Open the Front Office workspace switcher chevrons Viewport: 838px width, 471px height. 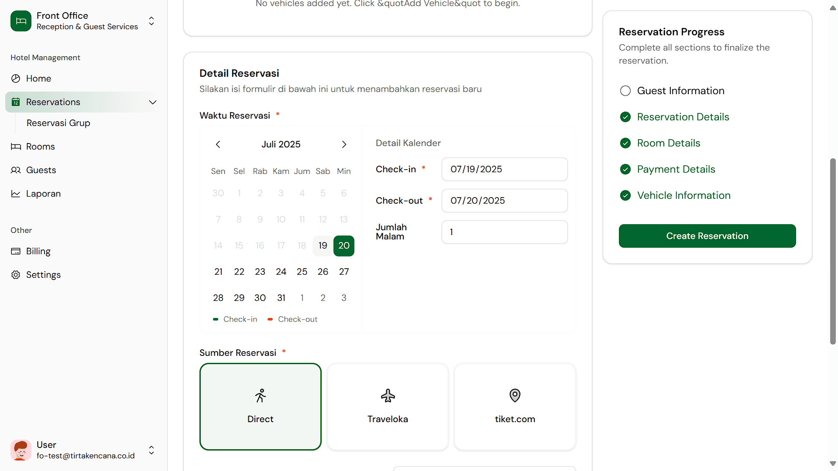[151, 21]
